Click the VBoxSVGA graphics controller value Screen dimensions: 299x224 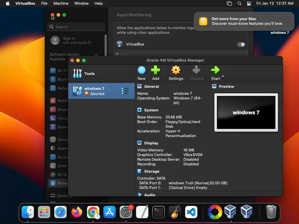point(193,155)
